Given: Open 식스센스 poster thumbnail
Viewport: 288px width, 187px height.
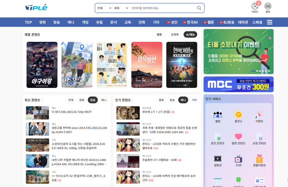Looking at the screenshot, I should click(x=77, y=65).
